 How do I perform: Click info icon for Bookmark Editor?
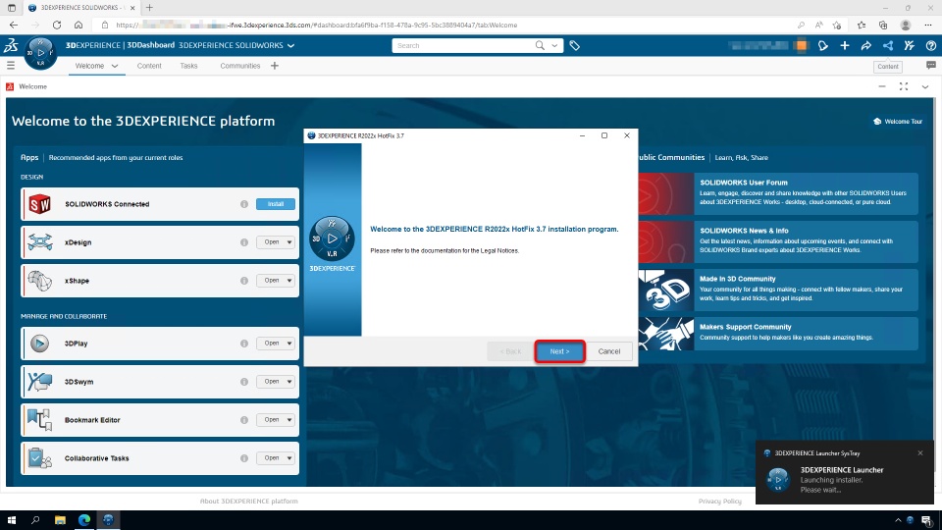(244, 420)
